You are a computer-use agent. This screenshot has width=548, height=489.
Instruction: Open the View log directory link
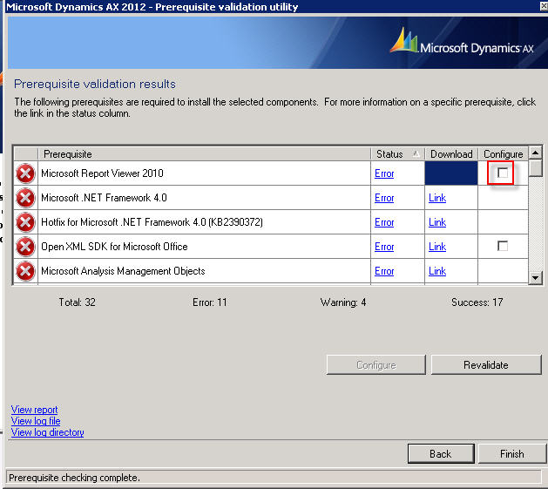coord(48,432)
